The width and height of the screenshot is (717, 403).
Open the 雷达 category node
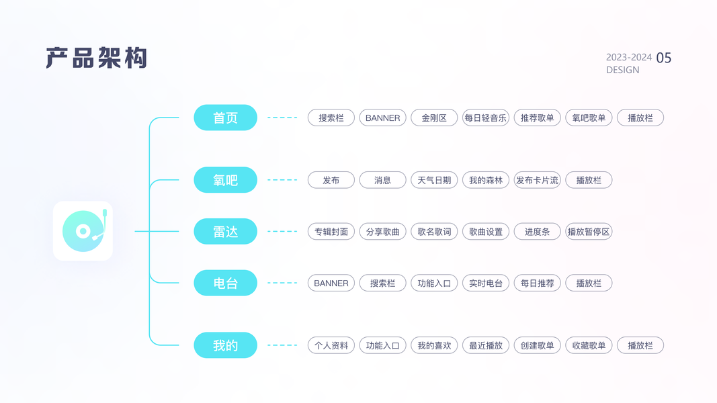(x=225, y=232)
